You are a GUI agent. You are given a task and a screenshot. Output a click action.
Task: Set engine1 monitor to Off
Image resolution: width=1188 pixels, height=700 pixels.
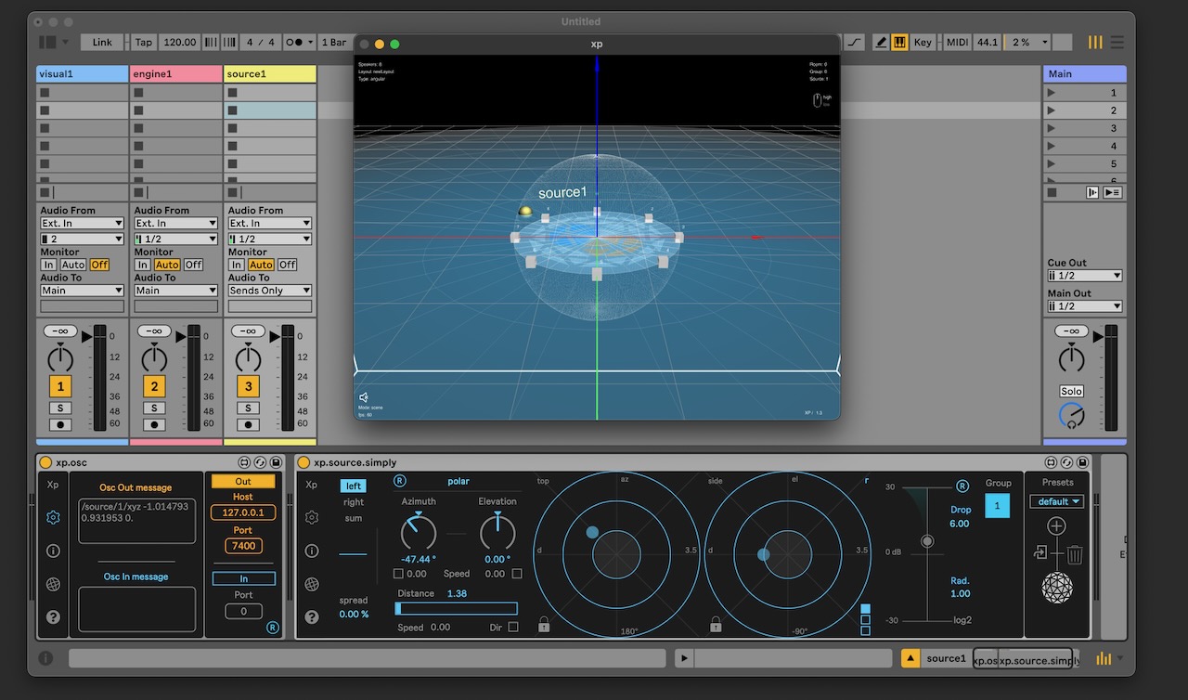click(x=193, y=265)
